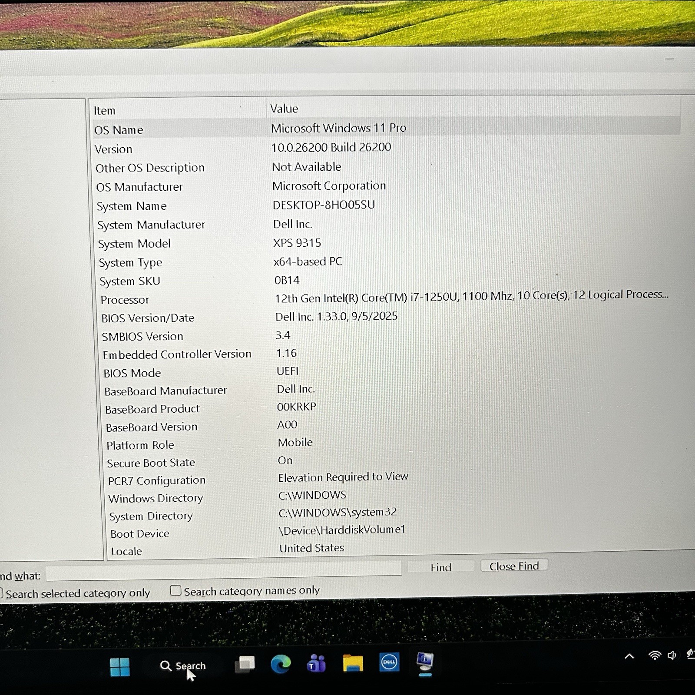The image size is (695, 695).
Task: Select the BIOS Version/Date row
Action: (387, 318)
